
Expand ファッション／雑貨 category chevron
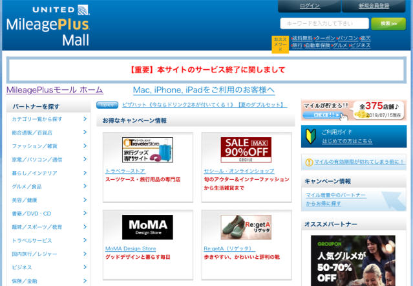tap(85, 146)
